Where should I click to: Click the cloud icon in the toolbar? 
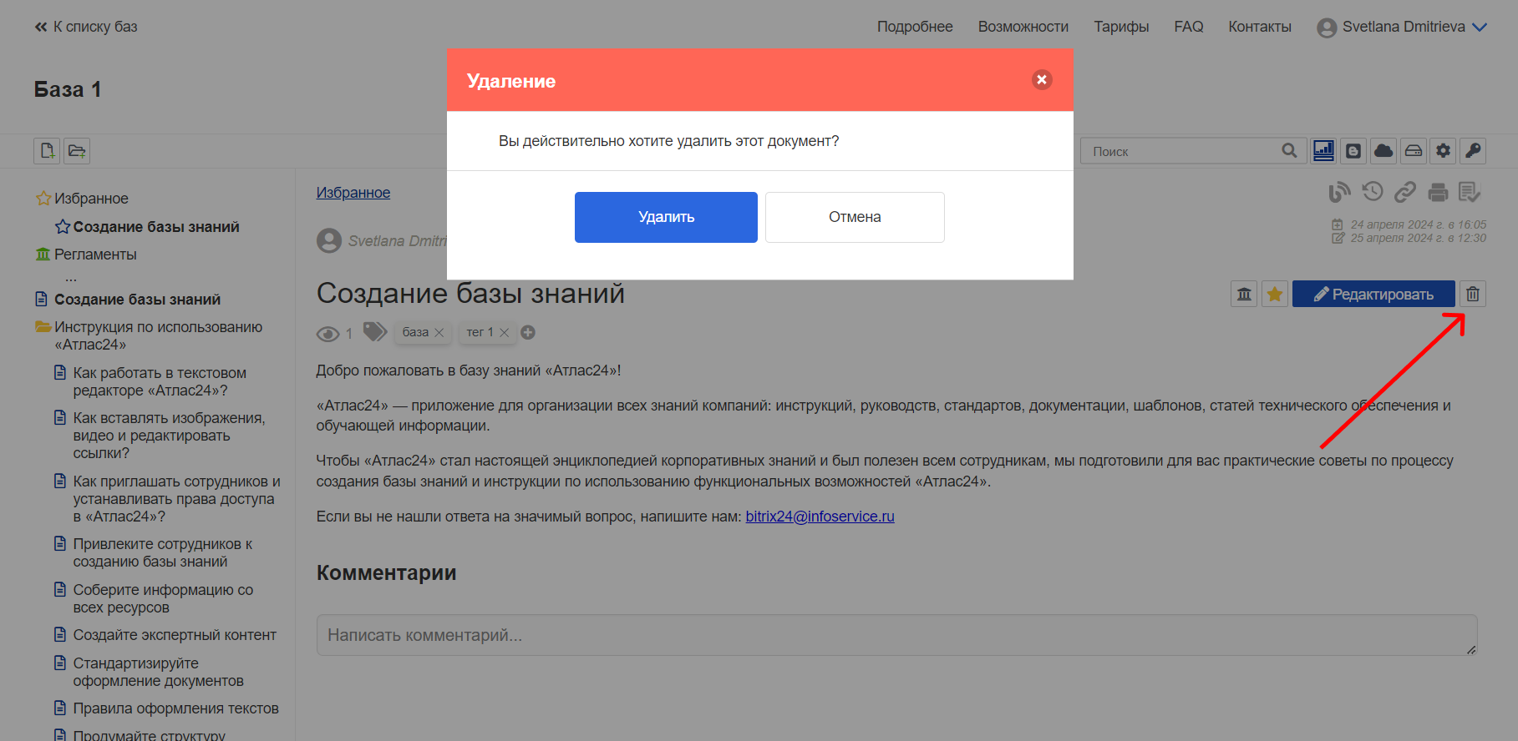(x=1383, y=151)
